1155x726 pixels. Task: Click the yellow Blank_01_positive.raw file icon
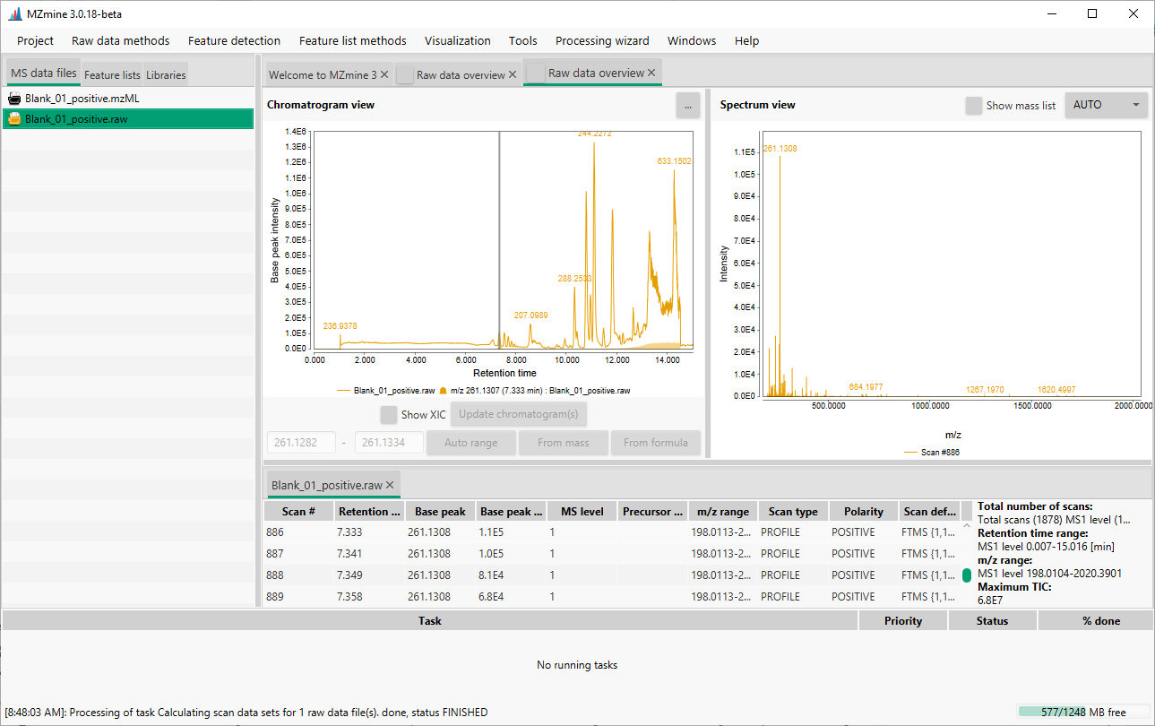point(16,118)
